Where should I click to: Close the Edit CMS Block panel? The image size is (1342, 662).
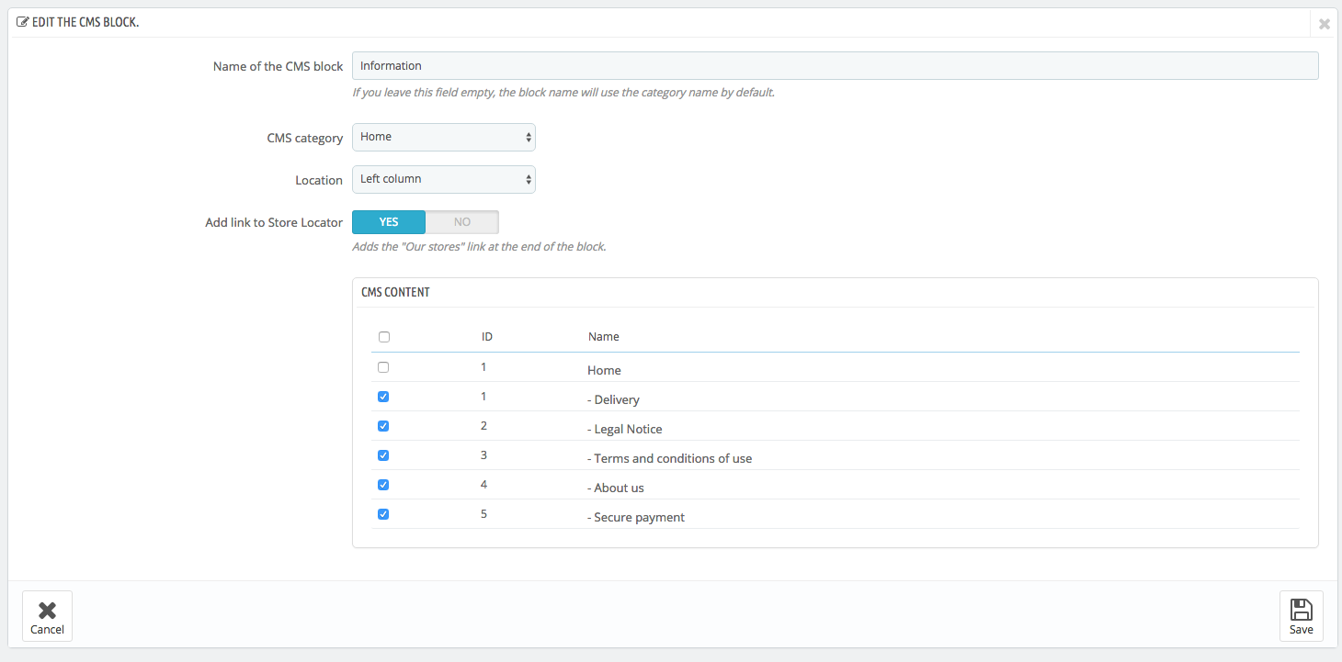(x=1324, y=25)
